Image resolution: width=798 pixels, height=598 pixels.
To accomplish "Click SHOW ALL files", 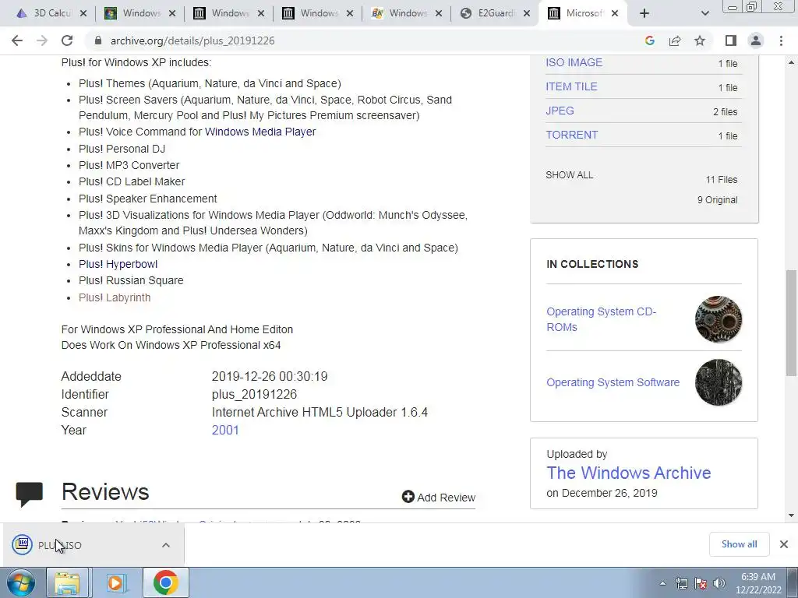I will pos(570,175).
